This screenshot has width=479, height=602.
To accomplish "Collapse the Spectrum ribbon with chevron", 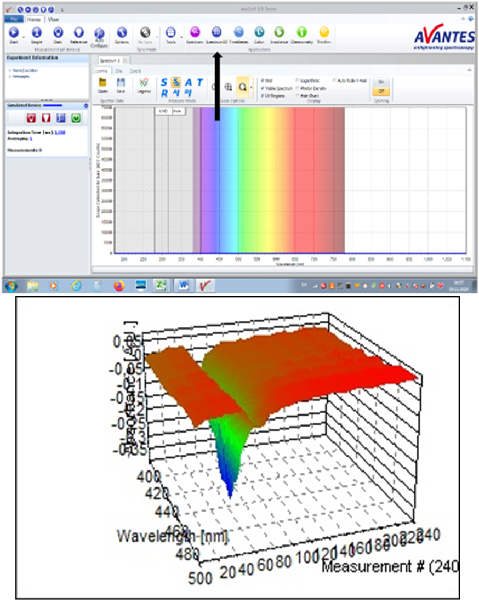I will (469, 70).
